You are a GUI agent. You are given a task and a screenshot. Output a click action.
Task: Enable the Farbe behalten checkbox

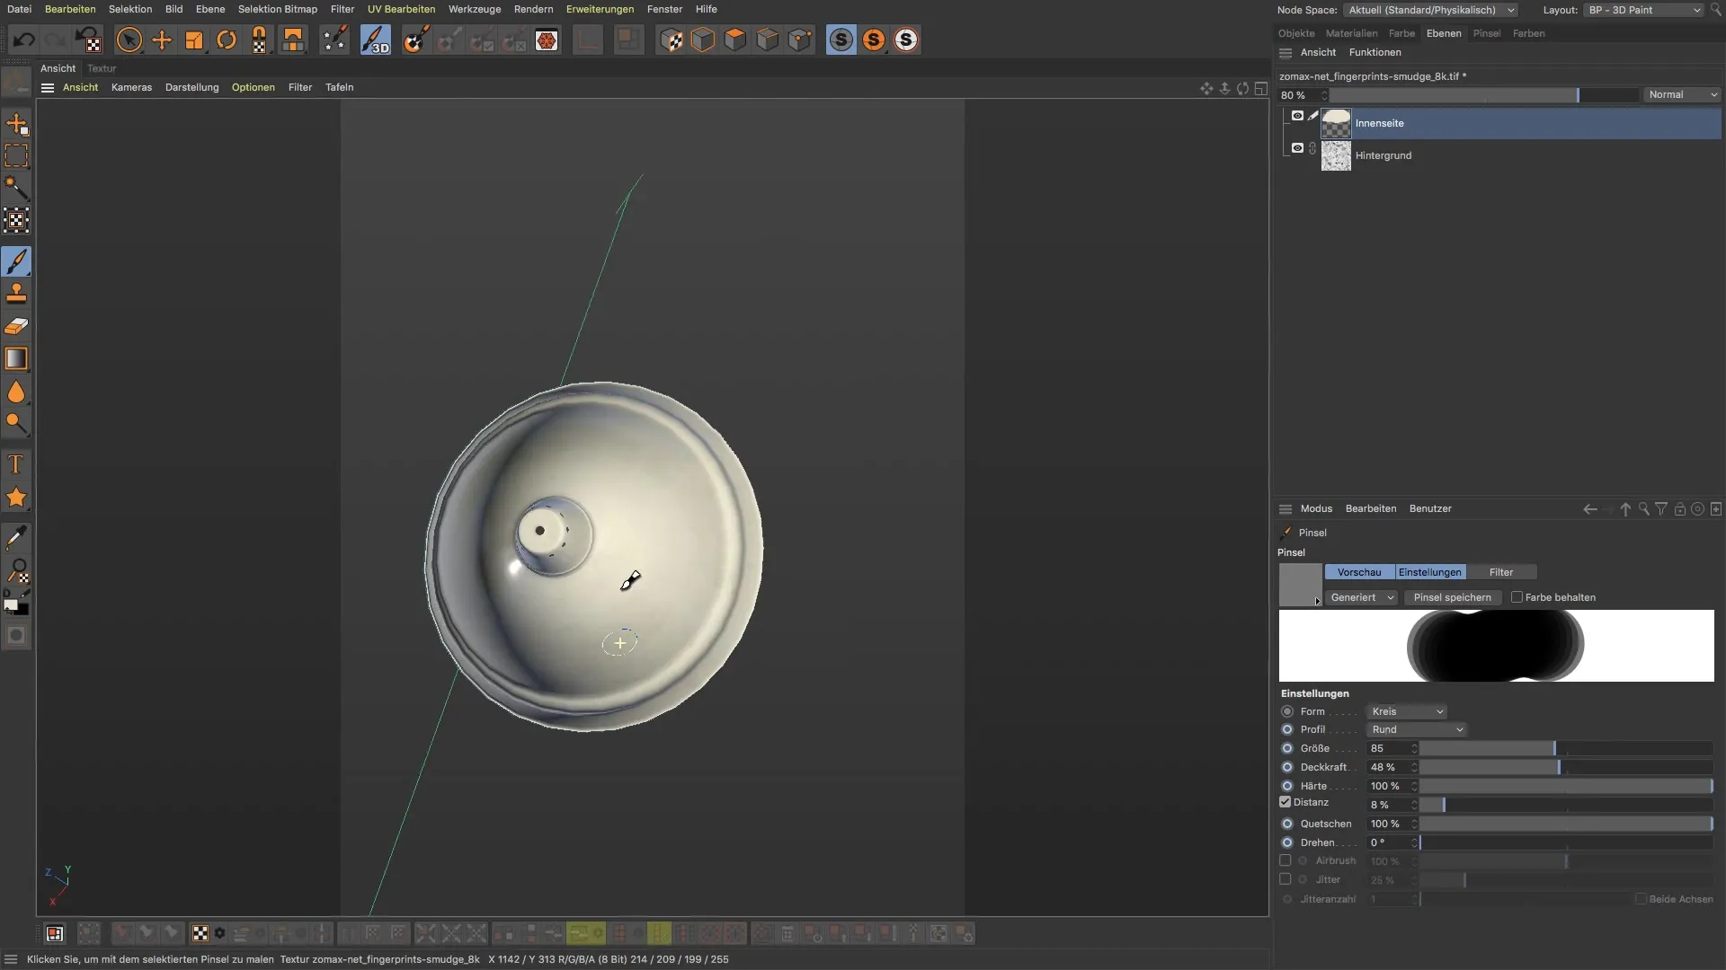[x=1517, y=597]
